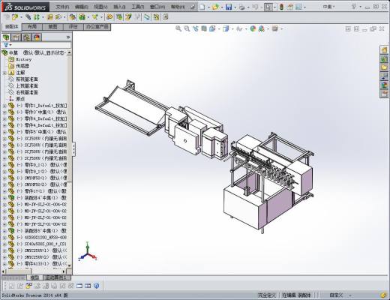Switch to 模型 (Model) bottom tab
This screenshot has height=300, width=390.
(x=34, y=277)
